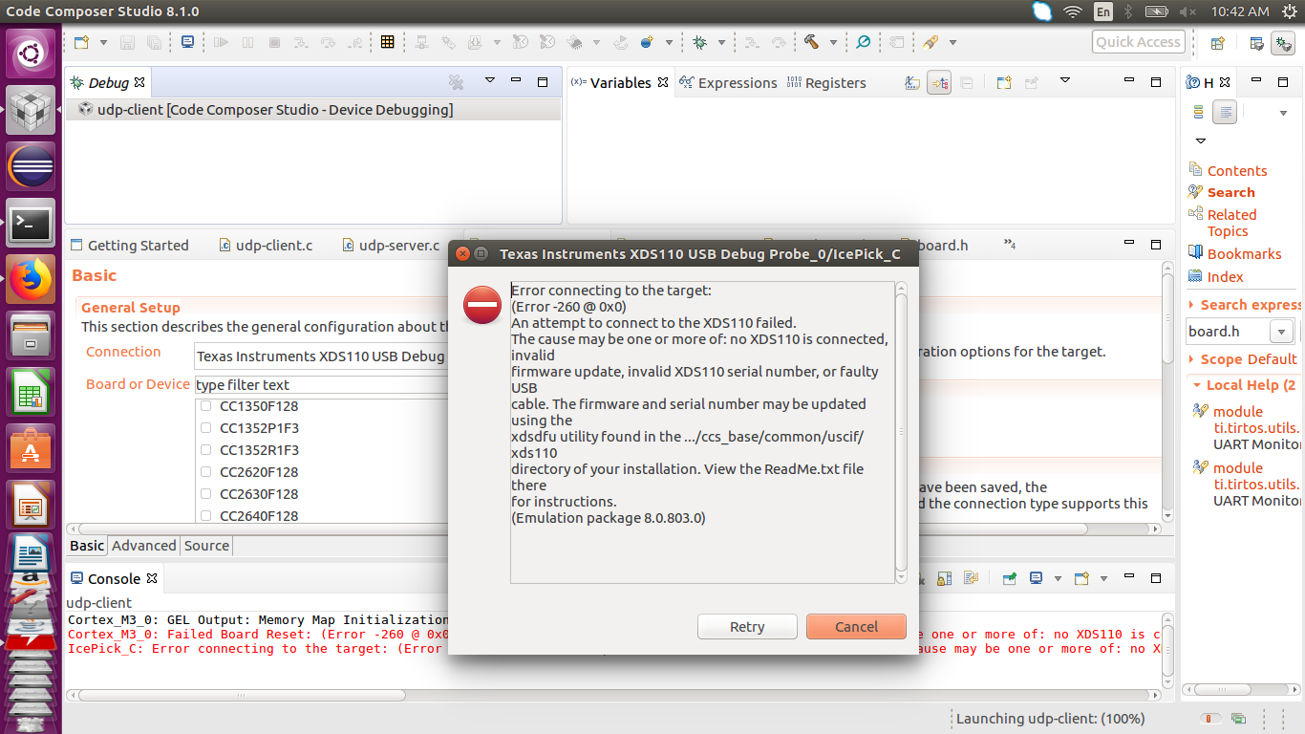Click Scroll Lock icon in Console

click(945, 578)
